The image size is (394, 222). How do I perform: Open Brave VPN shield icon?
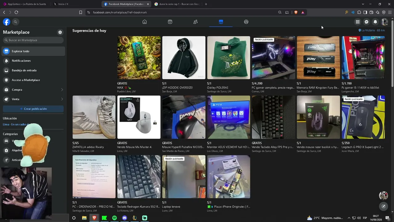click(384, 12)
